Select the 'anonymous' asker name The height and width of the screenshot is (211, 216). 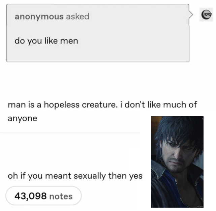pos(39,17)
